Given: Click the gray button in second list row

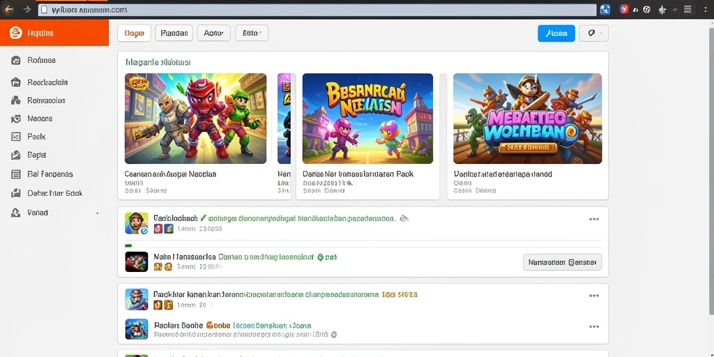Looking at the screenshot, I should click(563, 262).
